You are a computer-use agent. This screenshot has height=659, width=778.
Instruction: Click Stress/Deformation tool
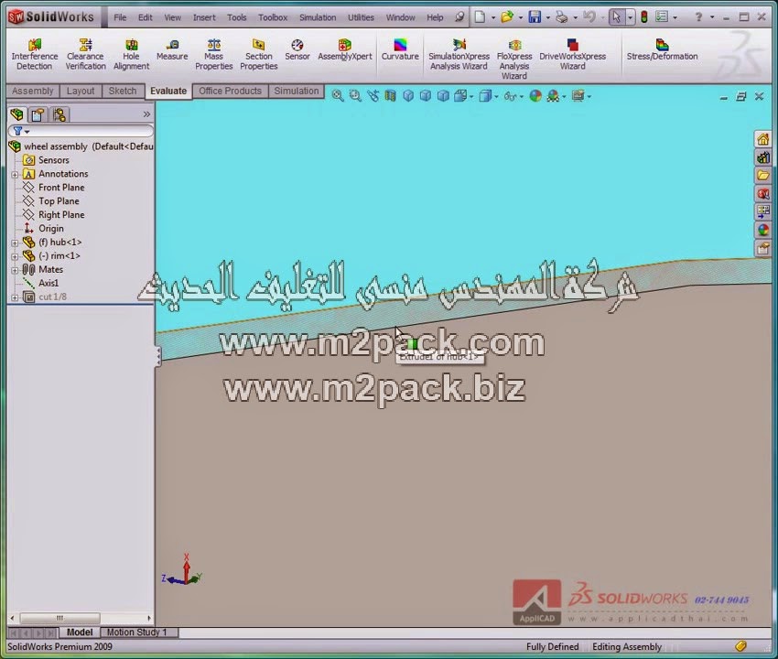click(662, 50)
